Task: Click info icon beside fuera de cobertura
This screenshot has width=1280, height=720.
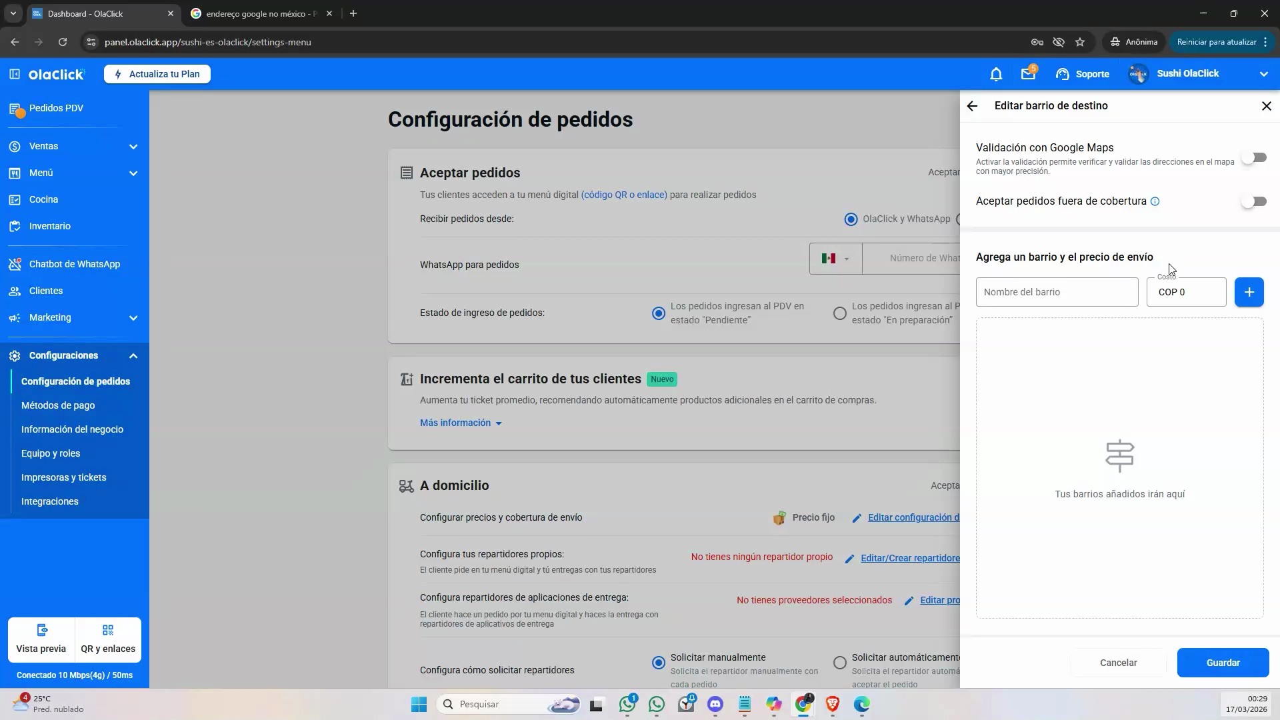Action: click(1155, 201)
